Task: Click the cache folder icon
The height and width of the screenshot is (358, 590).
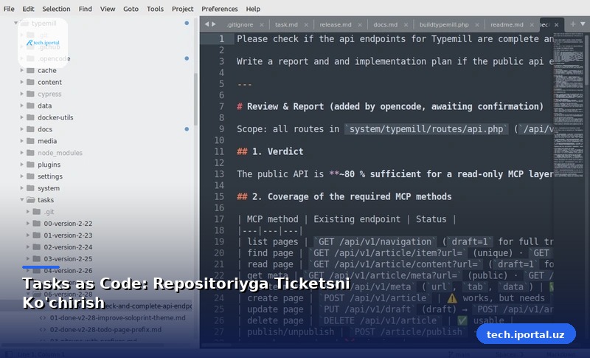Action: (30, 70)
